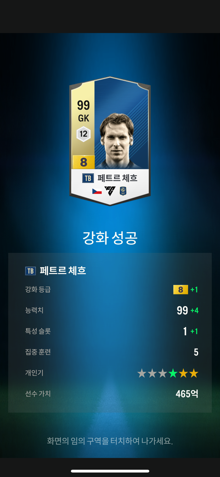Tap the TB icon in the stats panel
Image resolution: width=220 pixels, height=477 pixels.
tap(31, 271)
